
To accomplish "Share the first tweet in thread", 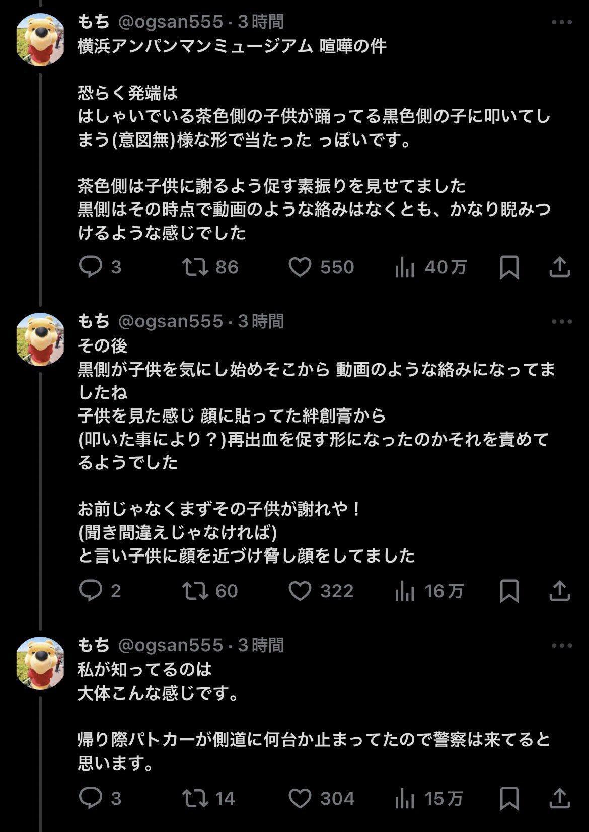I will [559, 267].
